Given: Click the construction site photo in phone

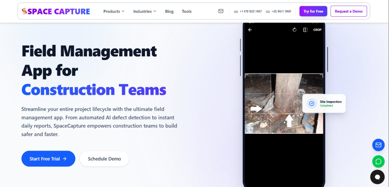Looking at the screenshot, I should pos(284,103).
